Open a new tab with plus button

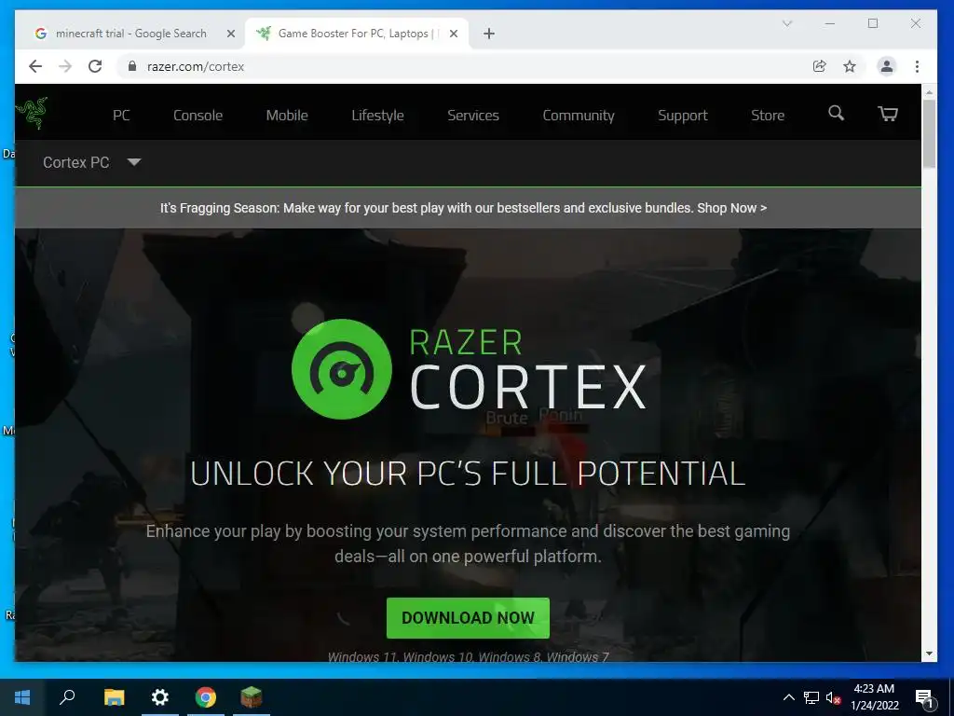[488, 34]
